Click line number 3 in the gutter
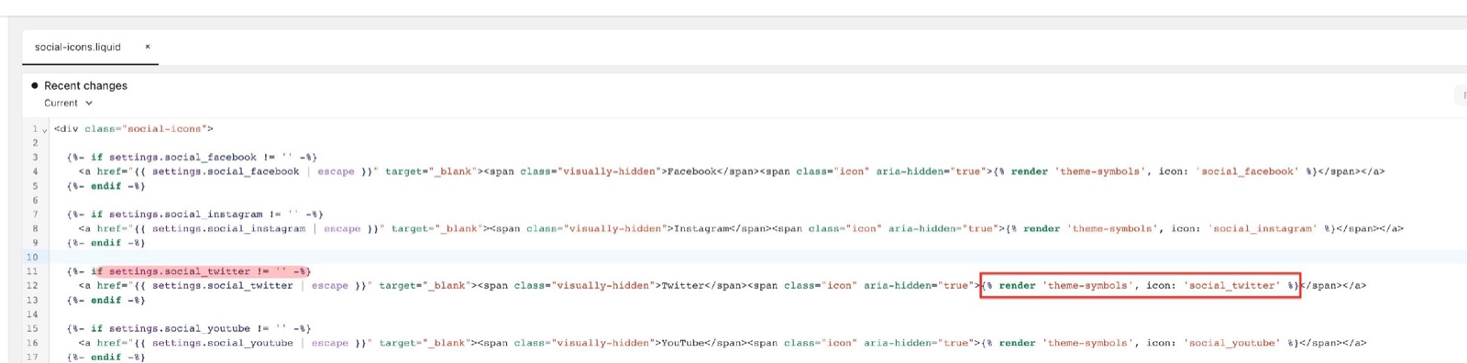This screenshot has width=1467, height=363. pyautogui.click(x=35, y=158)
